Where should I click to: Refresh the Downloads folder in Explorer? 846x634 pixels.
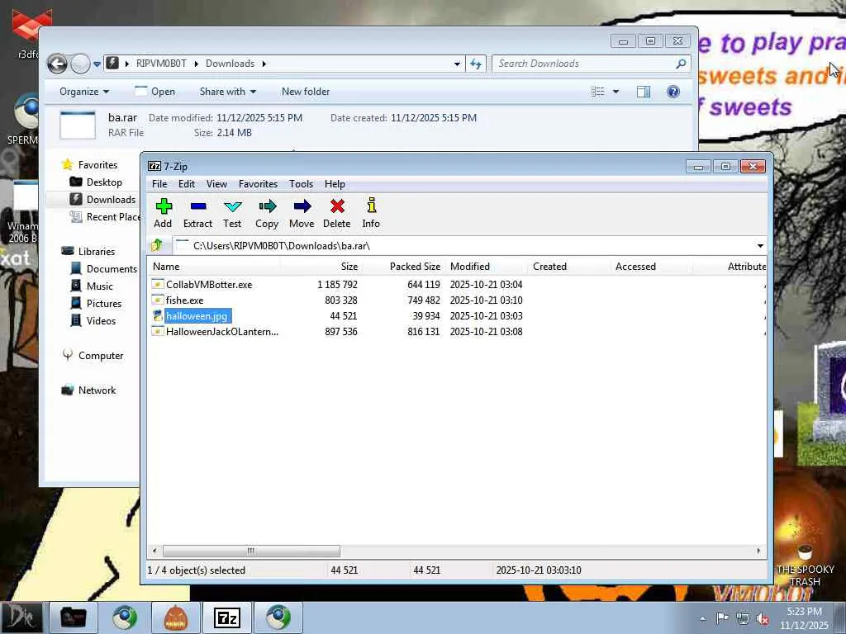click(475, 64)
